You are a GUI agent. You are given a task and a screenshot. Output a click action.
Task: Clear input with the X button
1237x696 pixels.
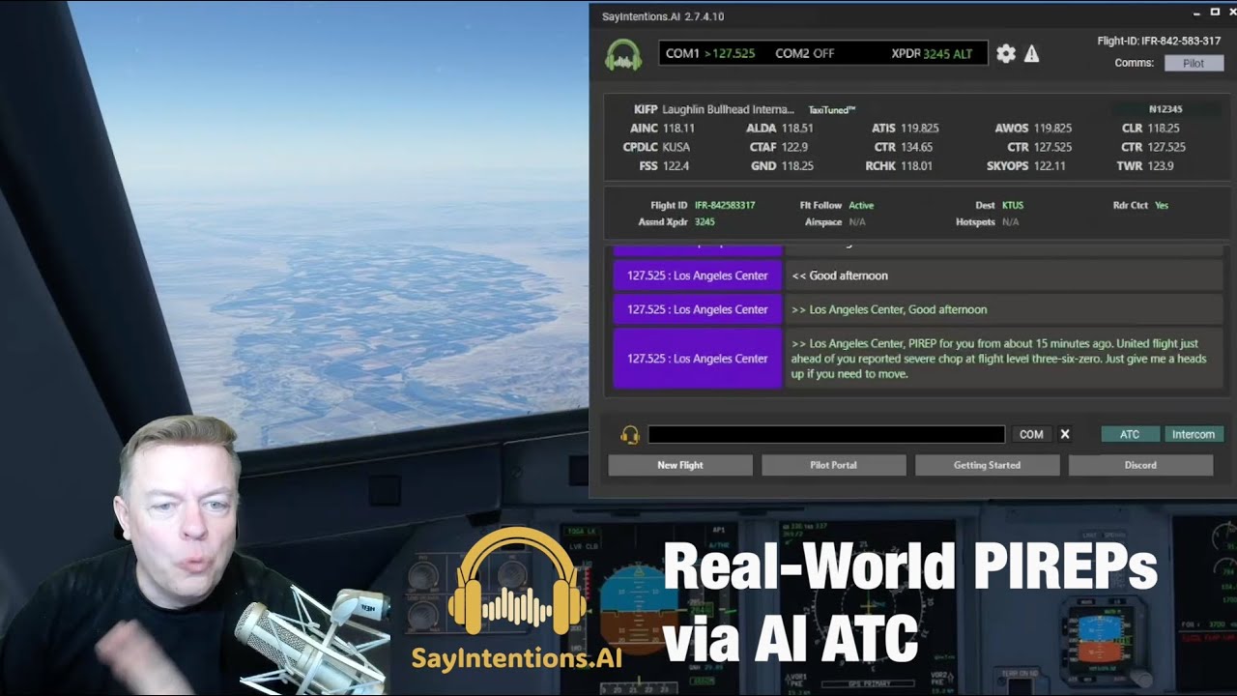pos(1065,434)
